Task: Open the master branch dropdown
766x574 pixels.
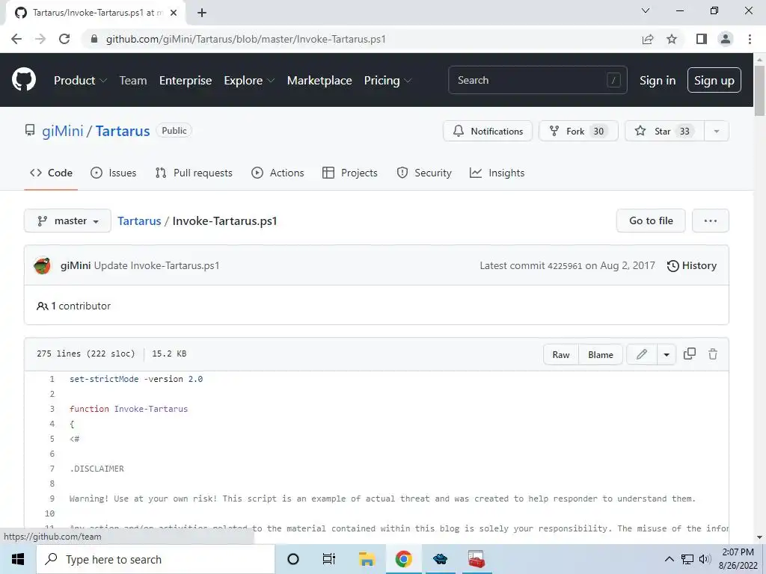Action: [x=67, y=220]
